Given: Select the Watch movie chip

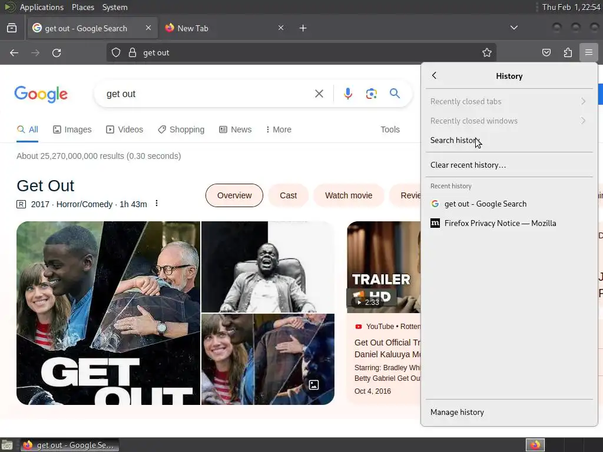Looking at the screenshot, I should point(349,195).
